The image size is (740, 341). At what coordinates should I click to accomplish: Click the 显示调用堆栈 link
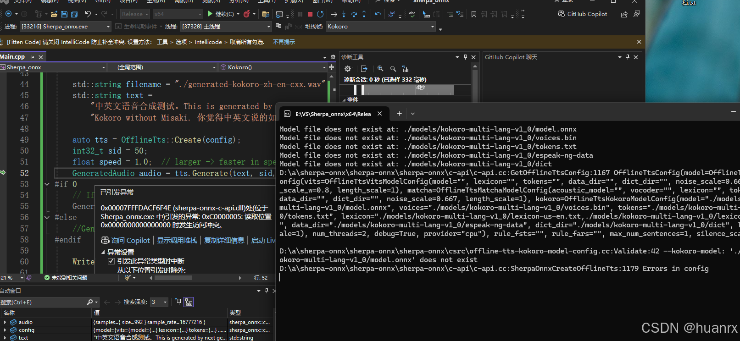coord(177,240)
